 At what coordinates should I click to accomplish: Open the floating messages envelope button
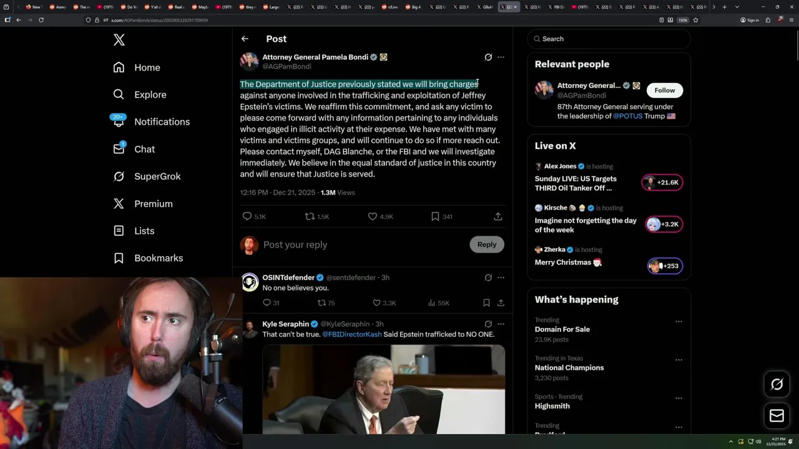(777, 416)
